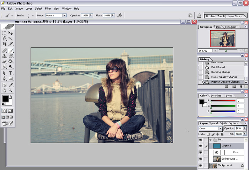The image size is (249, 170).
Task: Open the layer blend mode Color dropdown
Action: (x=211, y=128)
